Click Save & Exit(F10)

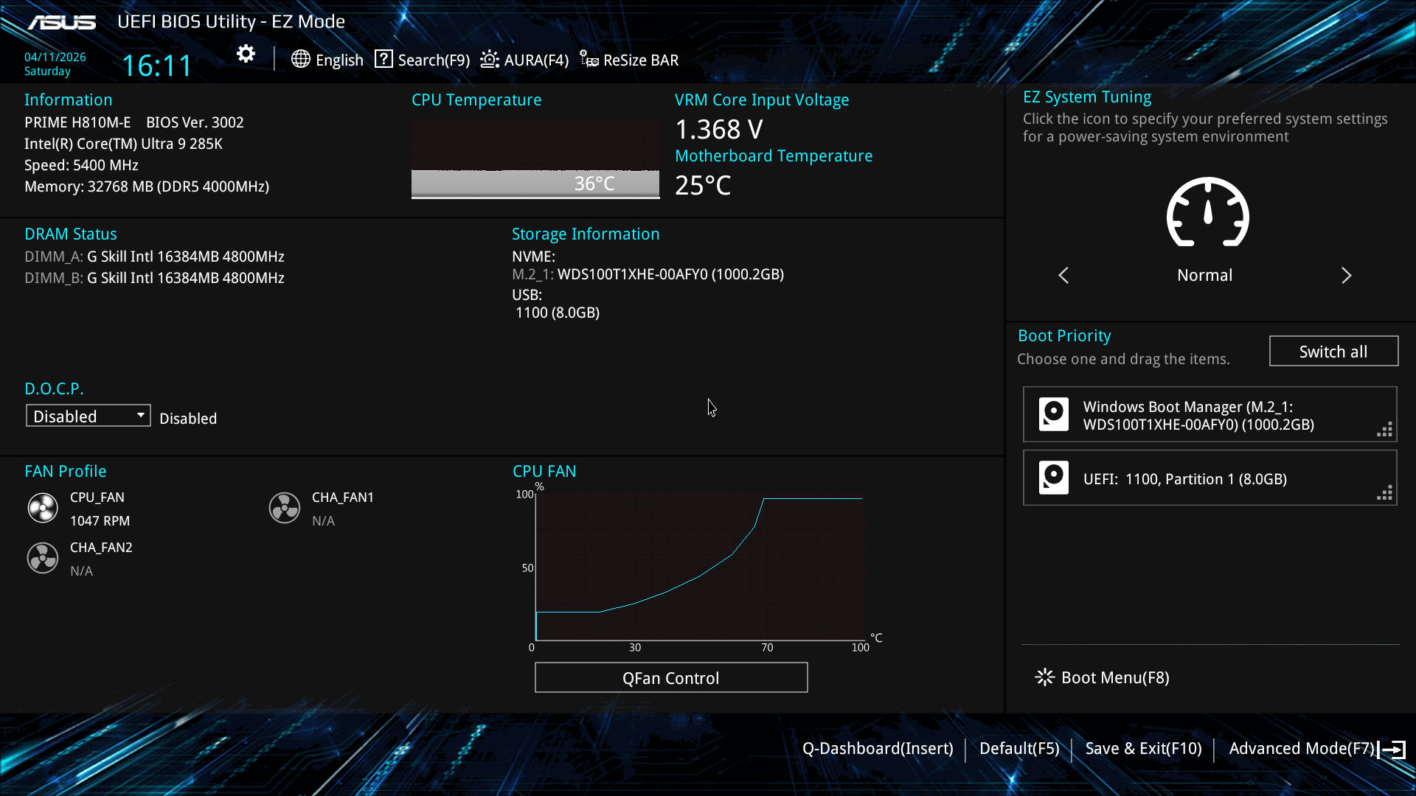1144,749
